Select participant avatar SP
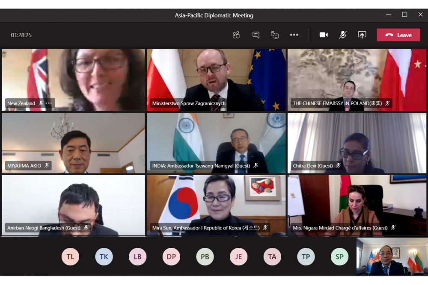 pyautogui.click(x=339, y=257)
